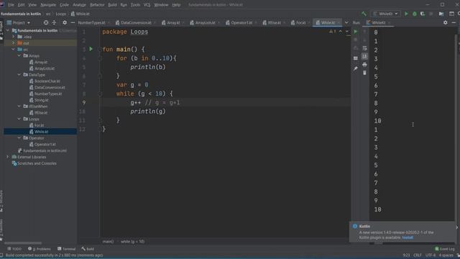The width and height of the screenshot is (460, 259).
Task: Run the program with the toolbar play icon
Action: 406,14
